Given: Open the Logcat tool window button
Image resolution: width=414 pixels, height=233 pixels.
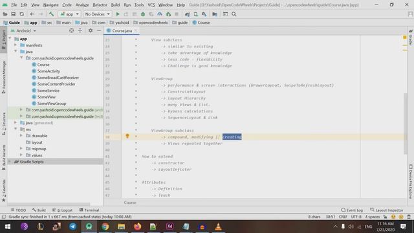Looking at the screenshot, I should point(63,210).
